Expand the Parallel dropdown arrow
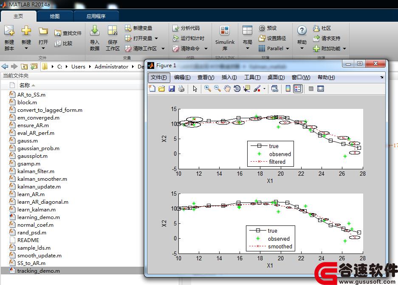Viewport: 398px width, 285px height. point(287,48)
